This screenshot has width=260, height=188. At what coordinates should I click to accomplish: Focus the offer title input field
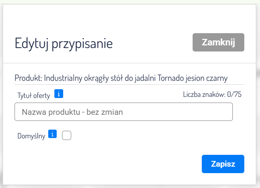(124, 112)
